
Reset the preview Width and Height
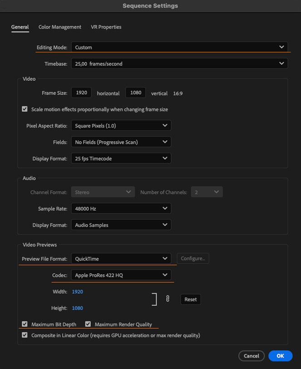(190, 299)
